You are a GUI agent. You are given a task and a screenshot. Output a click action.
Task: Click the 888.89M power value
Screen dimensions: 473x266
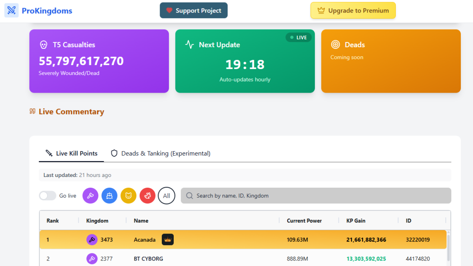pyautogui.click(x=297, y=259)
